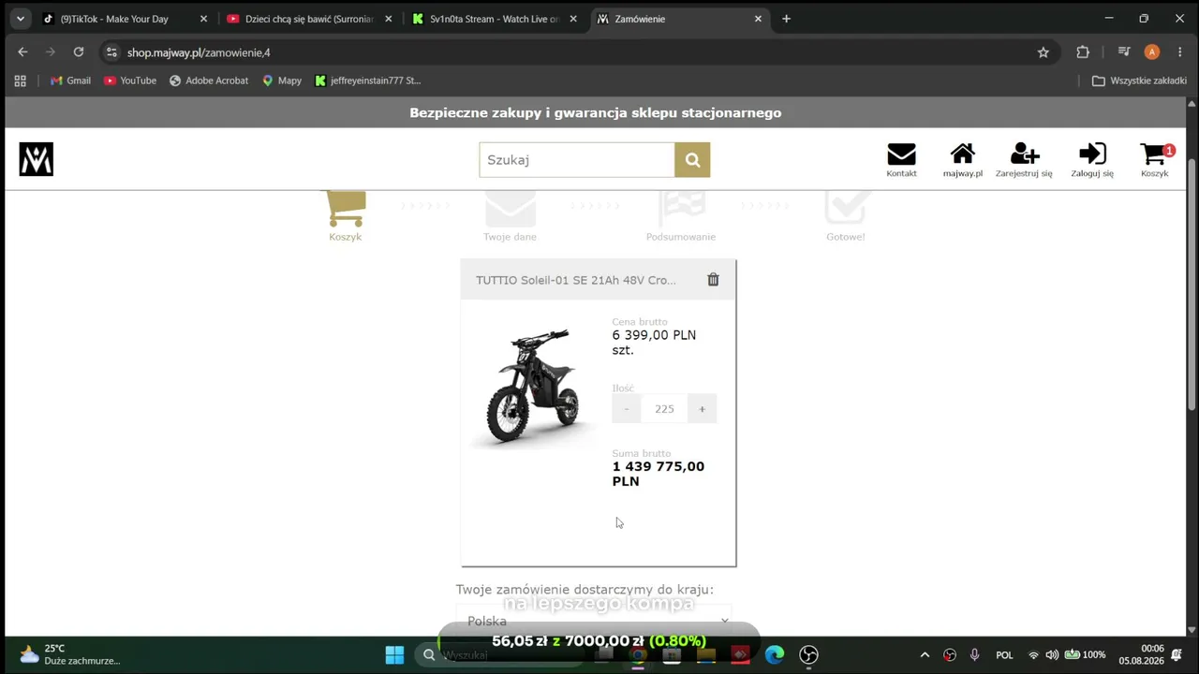
Task: Open the Wi-Fi network tray icon
Action: 1034,655
